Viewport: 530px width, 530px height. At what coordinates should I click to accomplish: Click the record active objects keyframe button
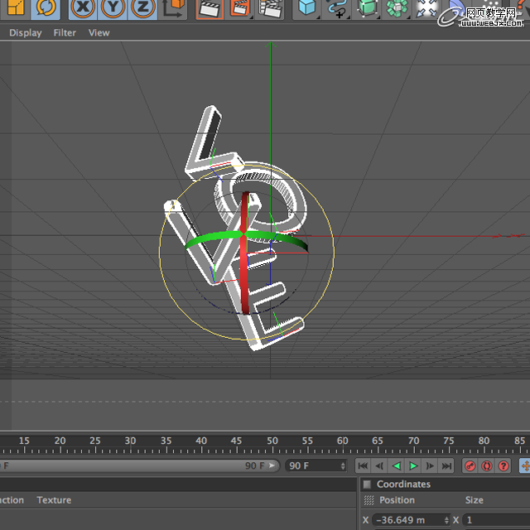(470, 466)
